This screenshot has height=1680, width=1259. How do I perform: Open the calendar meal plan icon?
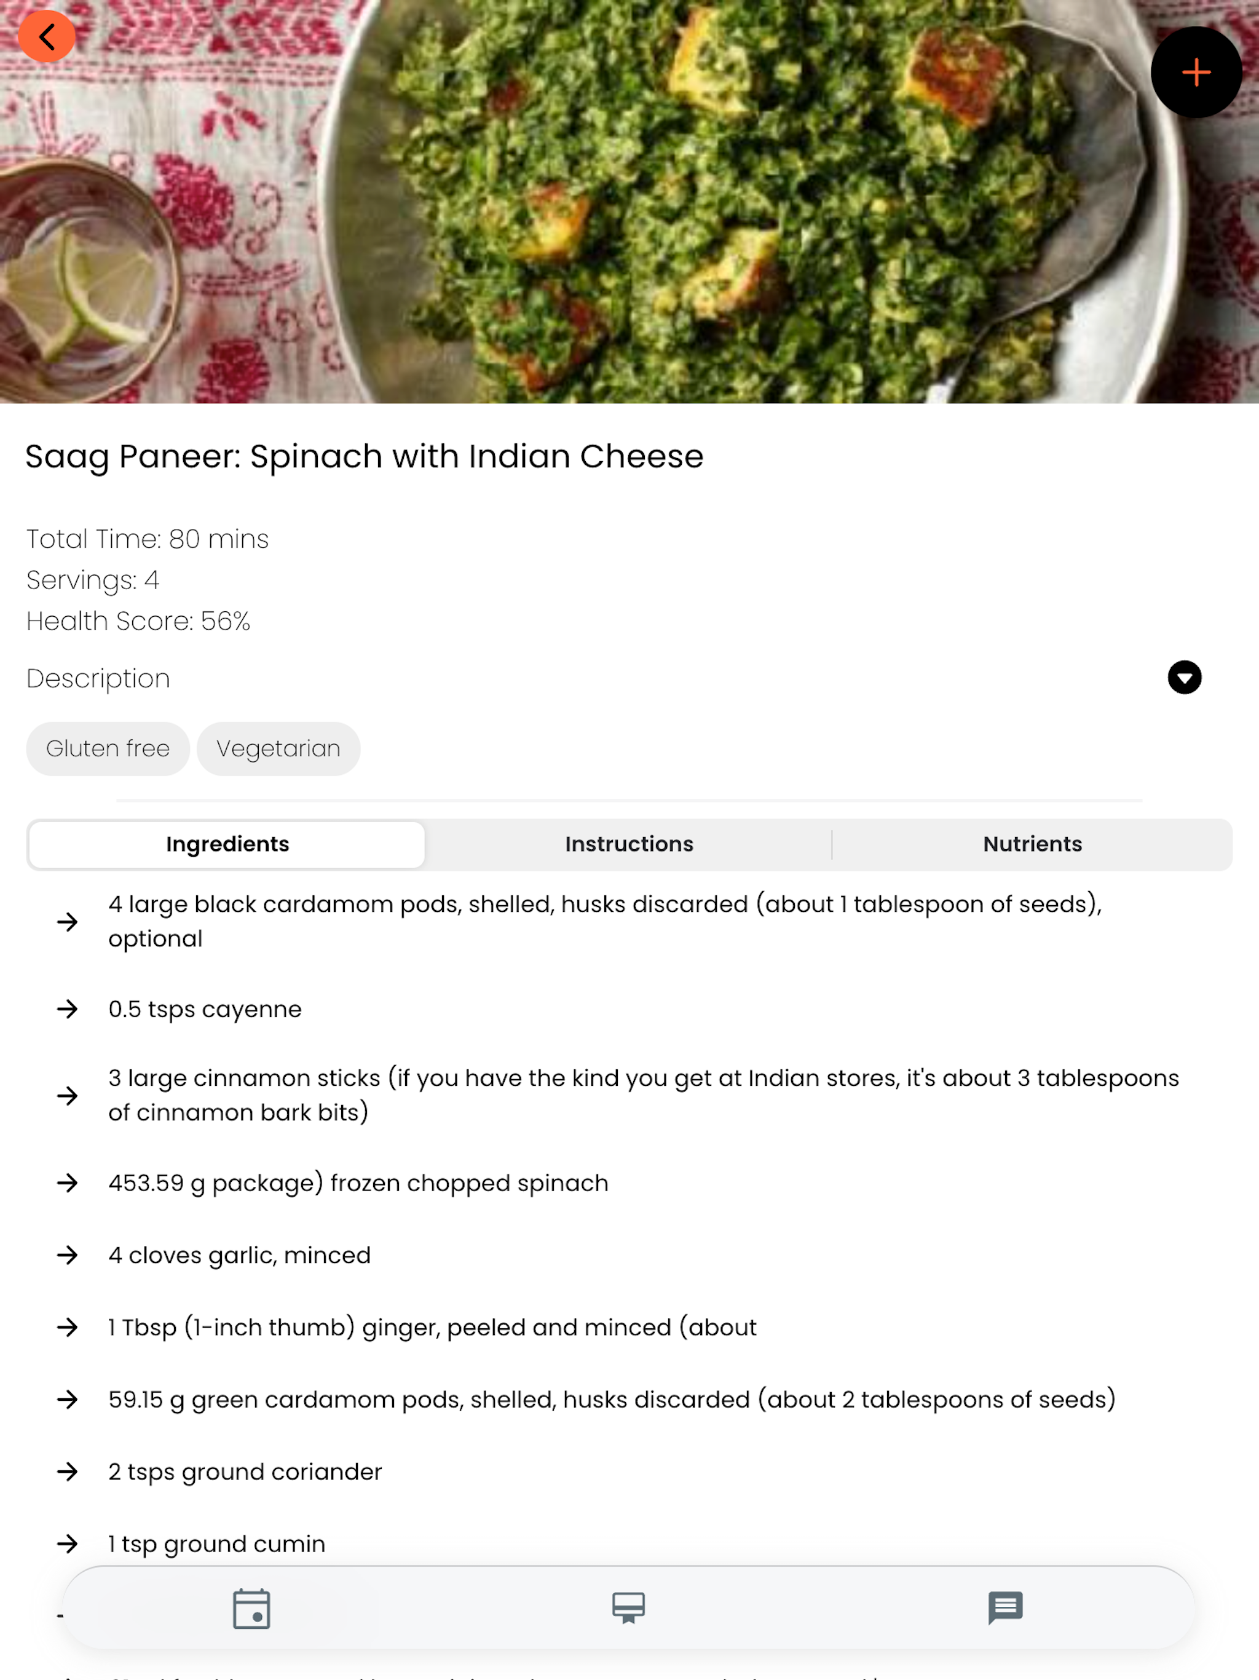point(251,1608)
